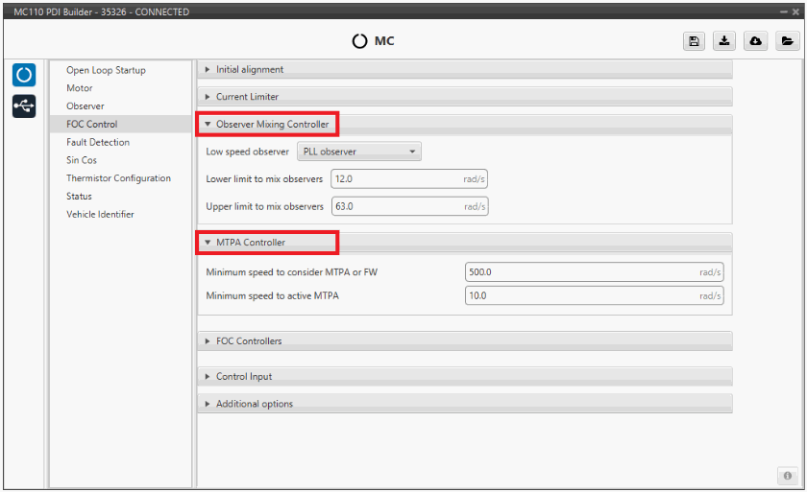Open the Motor settings page
The width and height of the screenshot is (807, 492).
(80, 88)
